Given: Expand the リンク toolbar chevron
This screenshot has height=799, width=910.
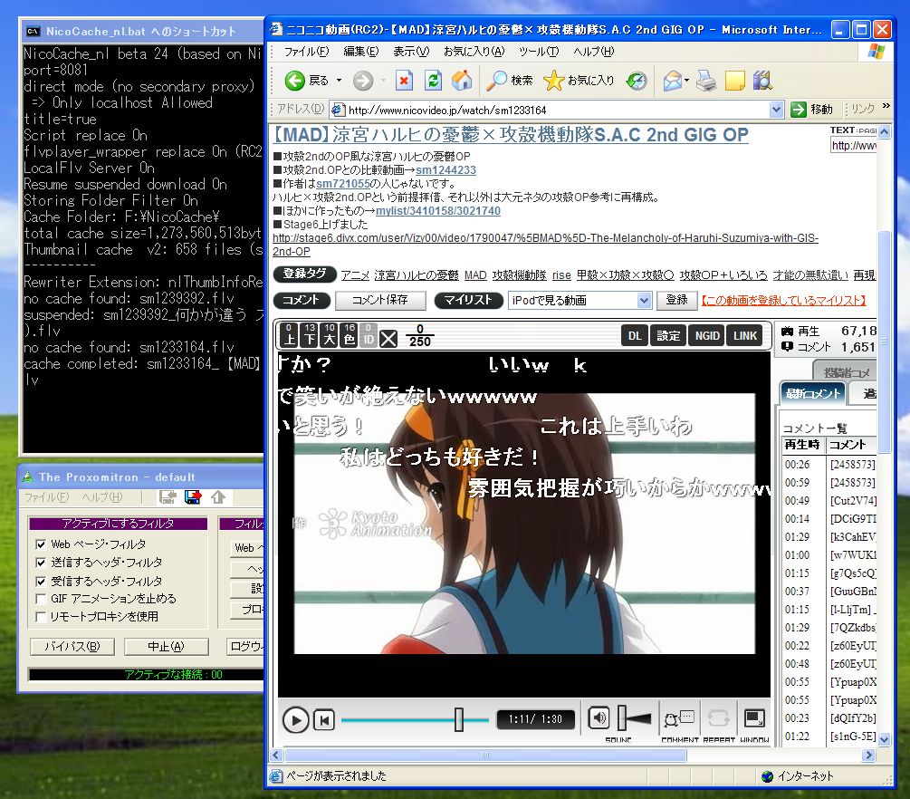Looking at the screenshot, I should point(886,106).
